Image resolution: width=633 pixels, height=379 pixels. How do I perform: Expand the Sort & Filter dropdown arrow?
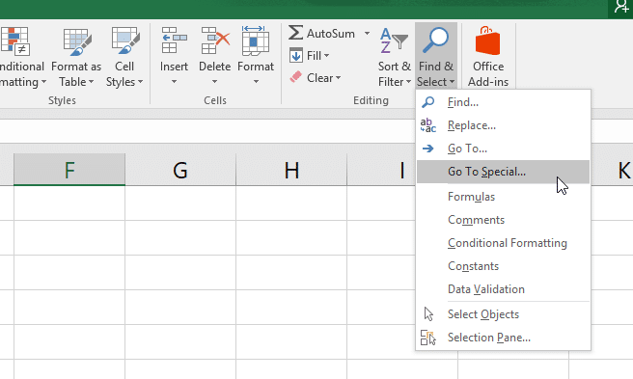tap(408, 82)
